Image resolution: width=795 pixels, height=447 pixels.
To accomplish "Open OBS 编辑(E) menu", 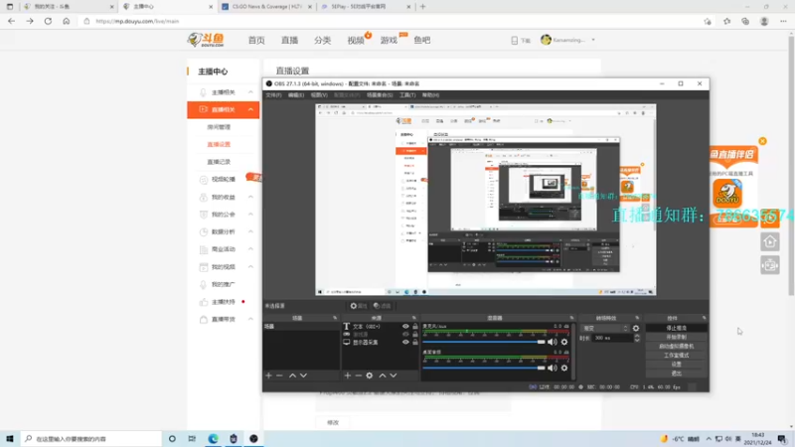I will click(295, 95).
